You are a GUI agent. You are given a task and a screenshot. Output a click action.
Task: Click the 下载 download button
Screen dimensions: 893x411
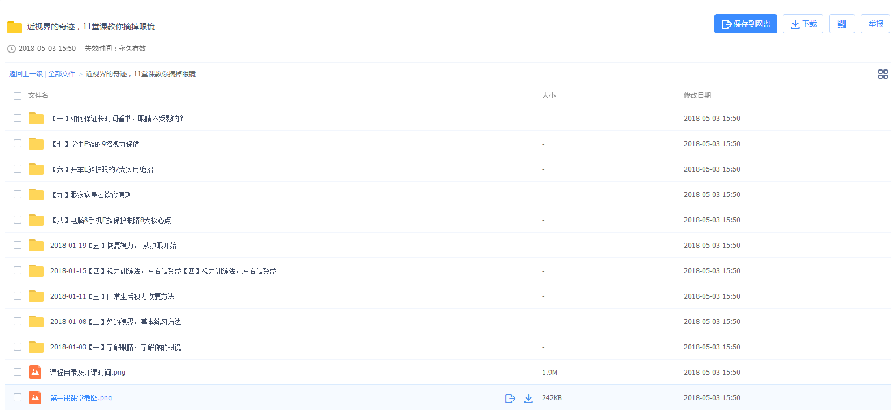coord(803,24)
